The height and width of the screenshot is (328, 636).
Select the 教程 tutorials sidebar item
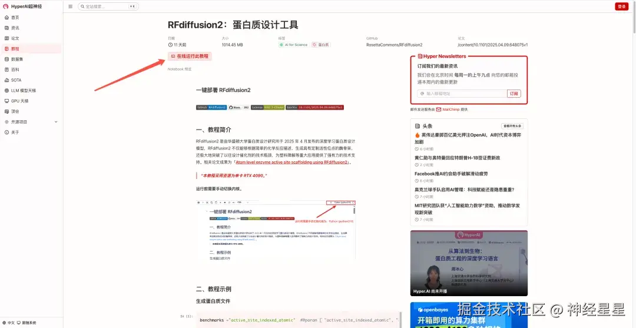31,49
